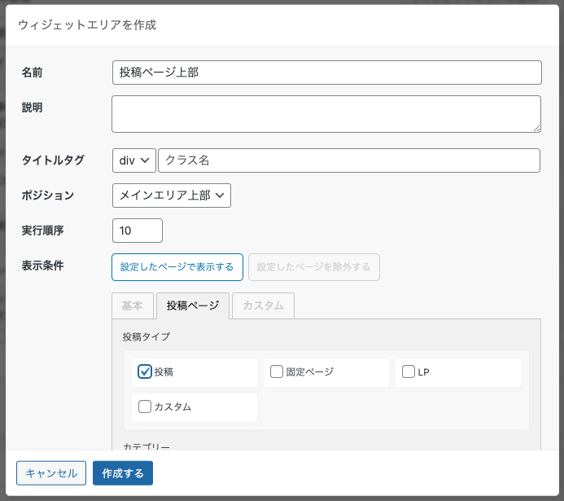Click the 固定ページ label text
The height and width of the screenshot is (501, 564).
click(x=310, y=371)
